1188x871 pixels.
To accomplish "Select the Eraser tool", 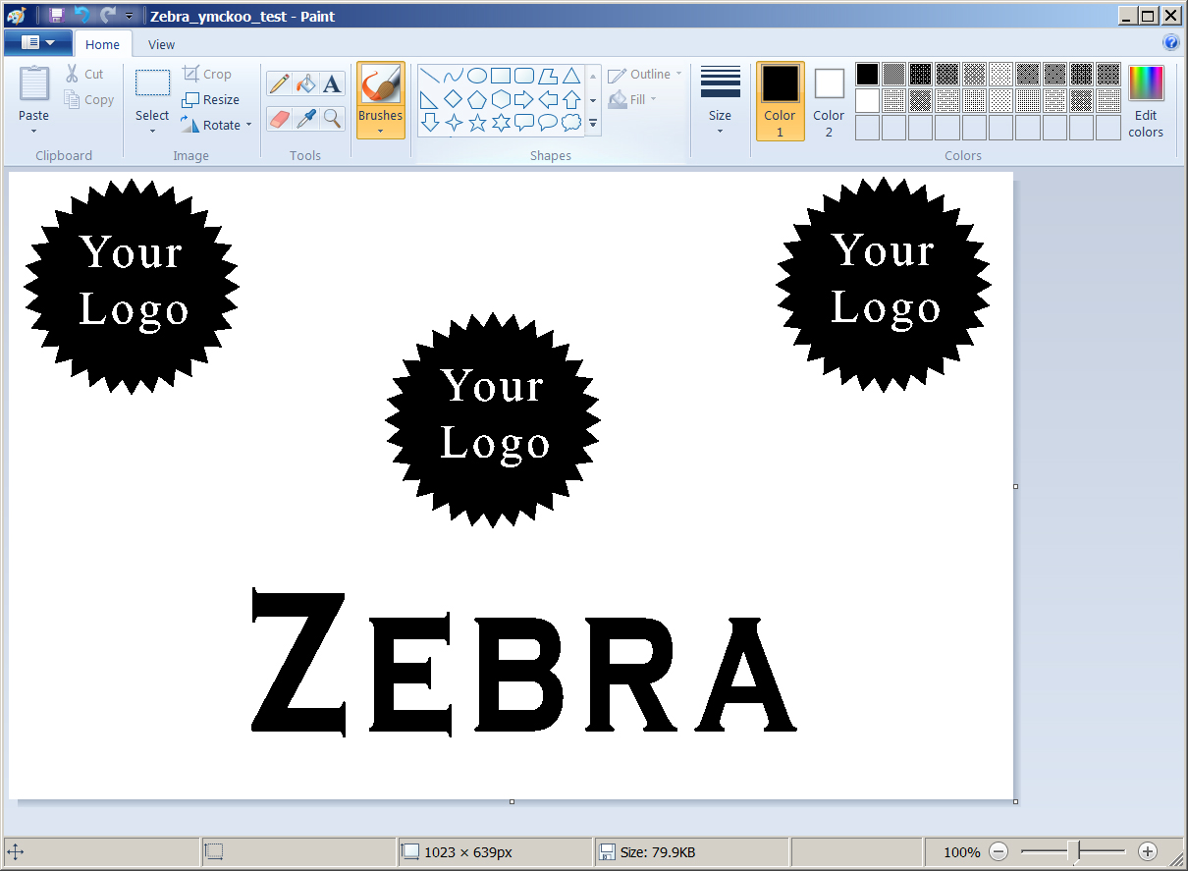I will click(x=278, y=118).
